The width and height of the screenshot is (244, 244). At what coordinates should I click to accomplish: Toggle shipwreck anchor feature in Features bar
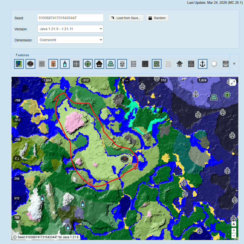click(202, 64)
